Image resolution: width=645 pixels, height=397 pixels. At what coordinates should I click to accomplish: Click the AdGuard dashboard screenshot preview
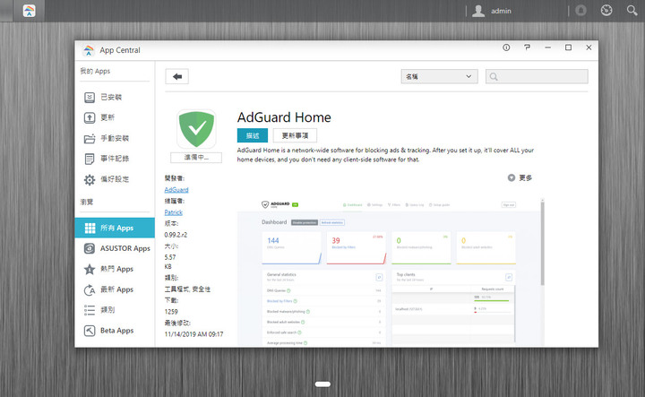click(x=389, y=272)
